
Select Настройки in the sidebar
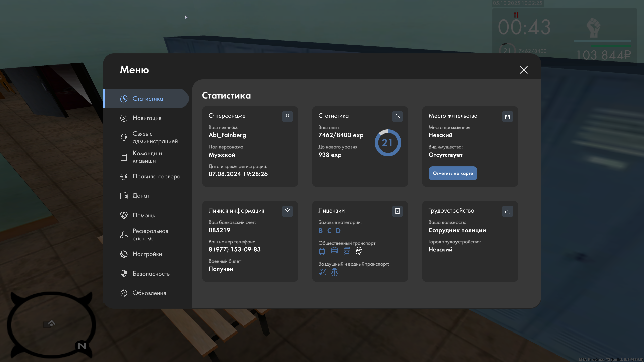point(147,254)
